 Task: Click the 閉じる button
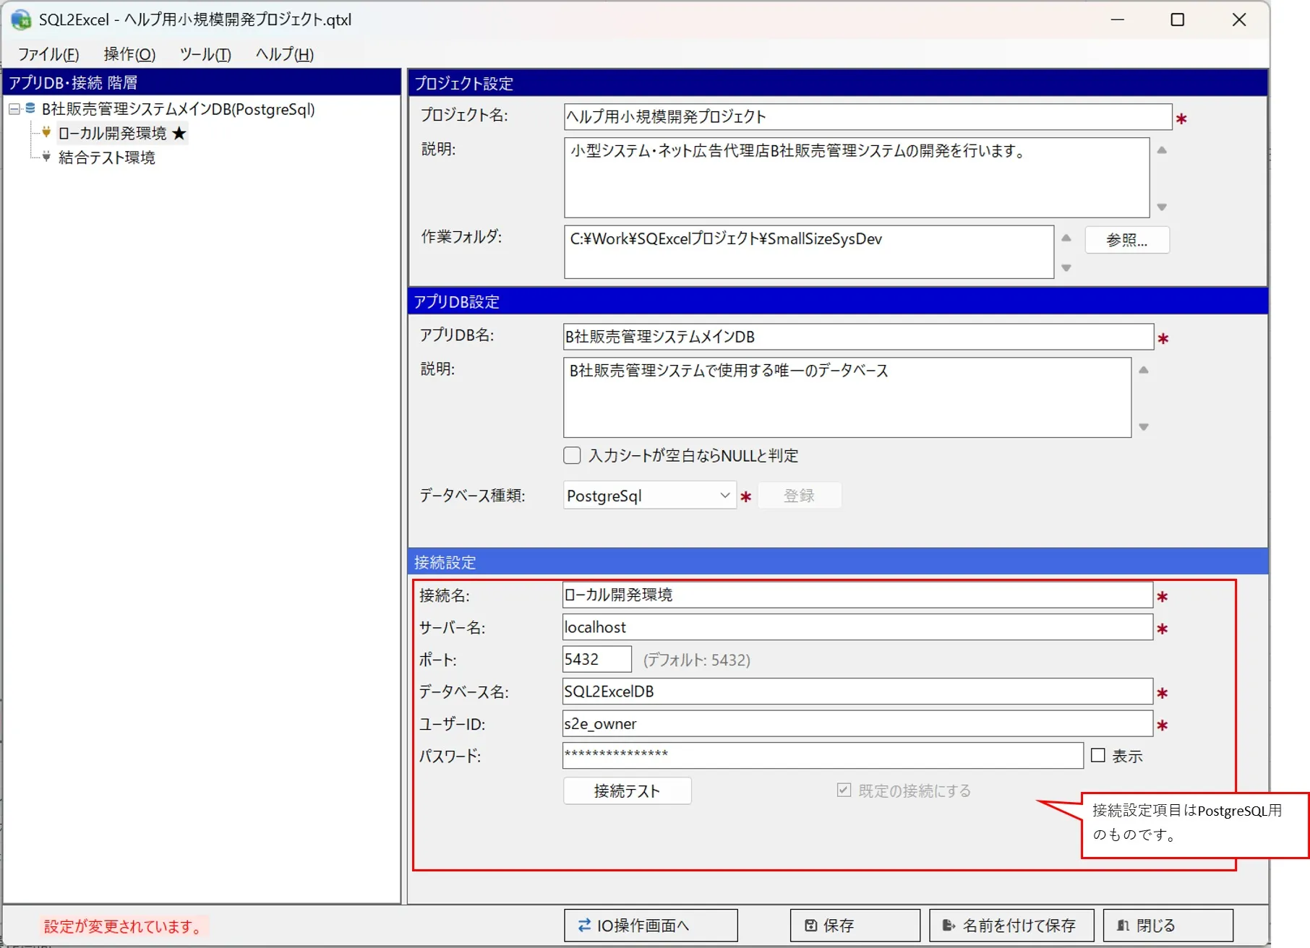tap(1168, 925)
